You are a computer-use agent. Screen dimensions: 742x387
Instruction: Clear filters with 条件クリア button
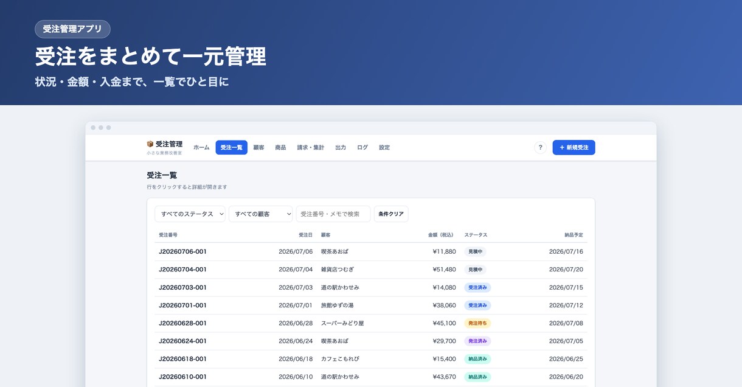point(391,214)
